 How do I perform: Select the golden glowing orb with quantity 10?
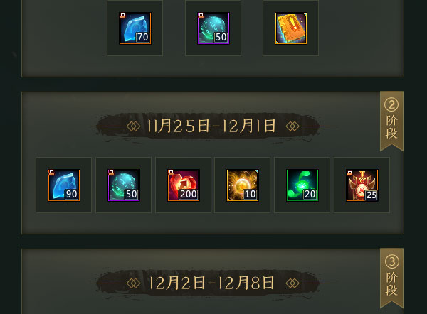click(x=243, y=185)
